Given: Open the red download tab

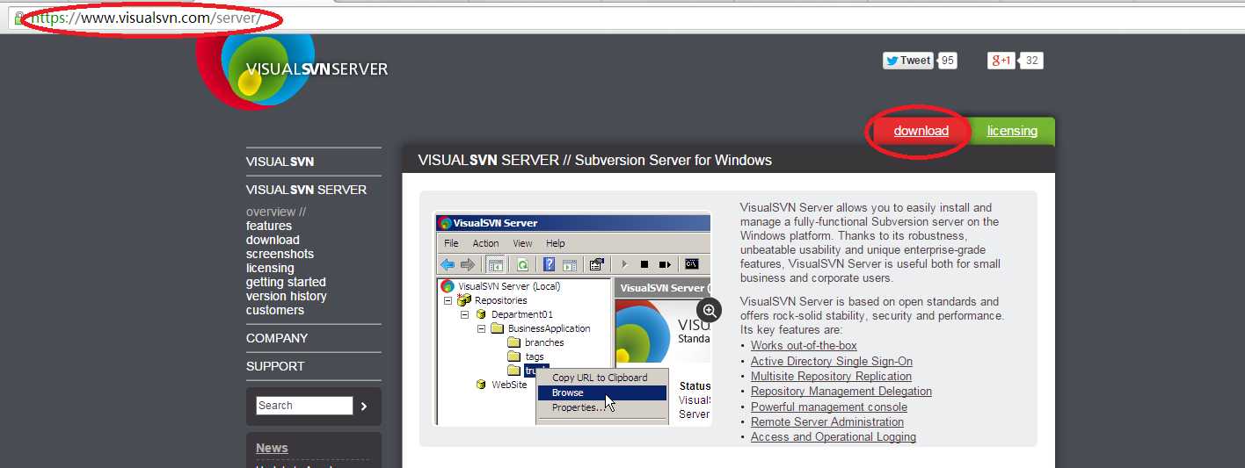Looking at the screenshot, I should (x=921, y=131).
